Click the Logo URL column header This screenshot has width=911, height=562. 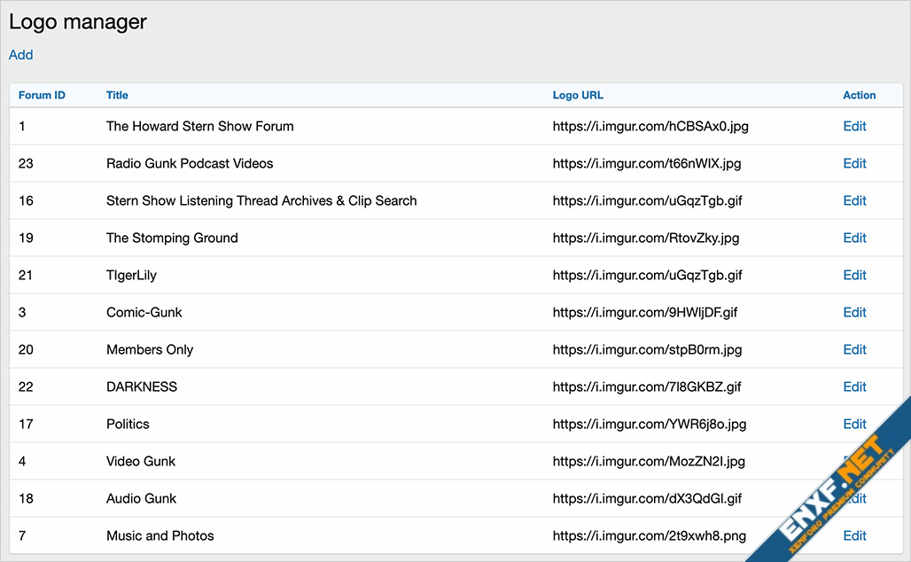[x=578, y=96]
